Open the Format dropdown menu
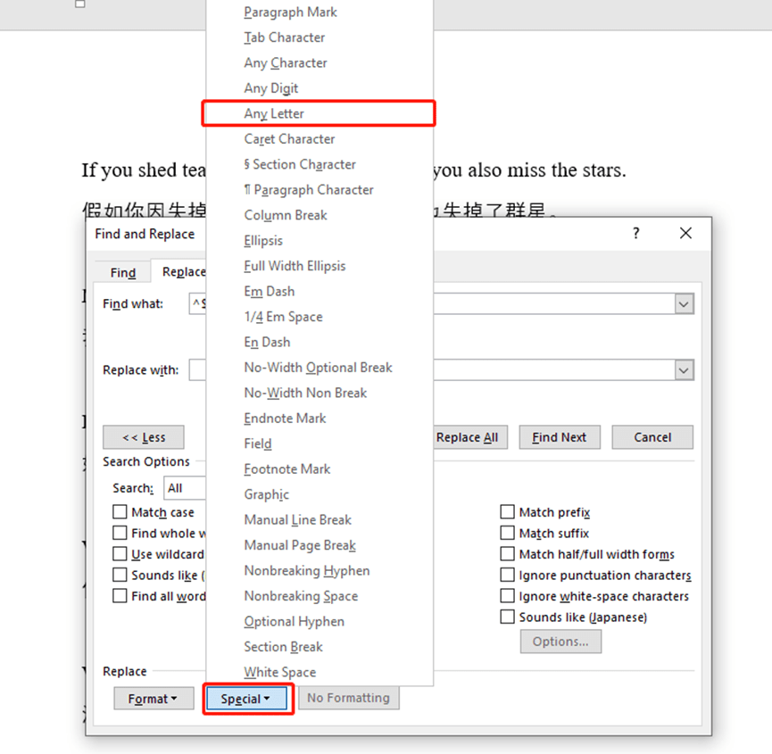Viewport: 772px width, 754px height. pos(154,699)
